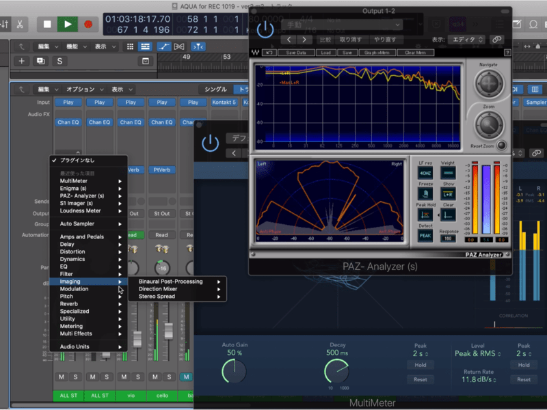Image resolution: width=547 pixels, height=410 pixels.
Task: Click the PAZ Analyzer link chain icon
Action: 497,40
